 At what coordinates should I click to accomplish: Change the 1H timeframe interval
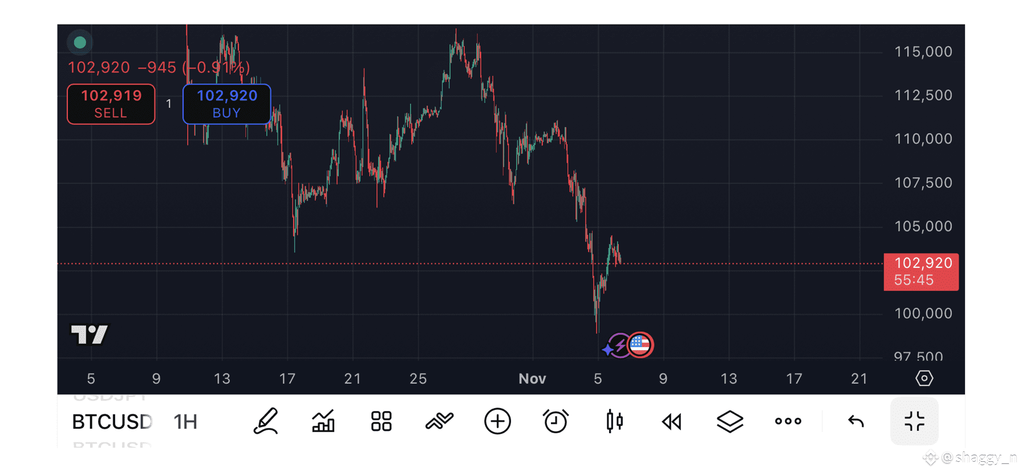(185, 422)
